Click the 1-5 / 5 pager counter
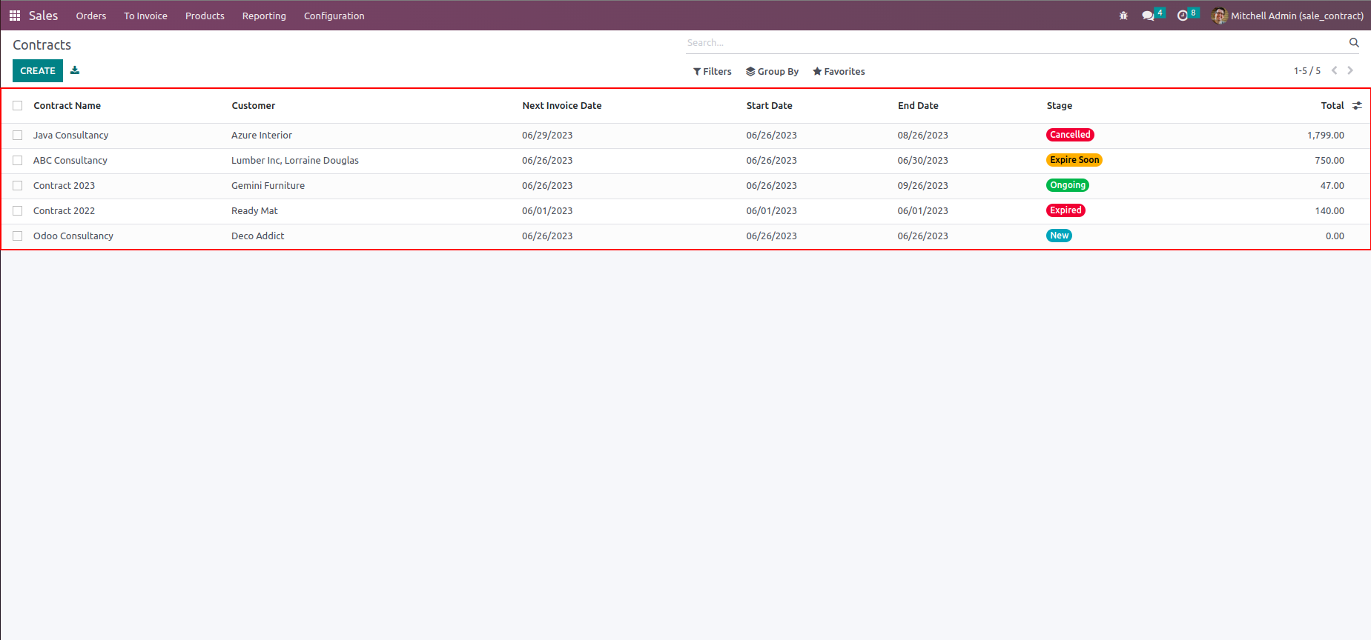Image resolution: width=1371 pixels, height=640 pixels. coord(1307,71)
